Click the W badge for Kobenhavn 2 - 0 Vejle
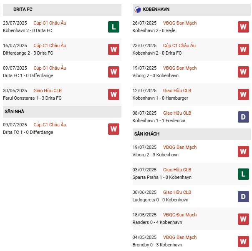The width and height of the screenshot is (252, 251). tap(244, 27)
